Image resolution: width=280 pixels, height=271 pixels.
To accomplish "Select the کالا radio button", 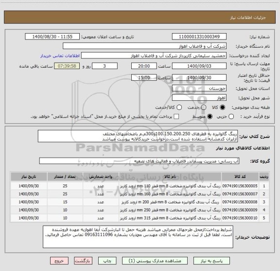I will 223,107.
